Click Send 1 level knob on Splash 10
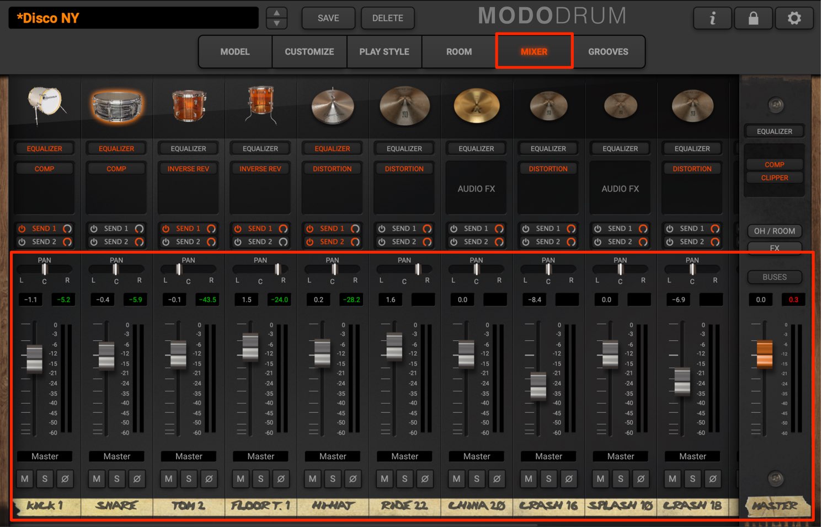 coord(643,228)
